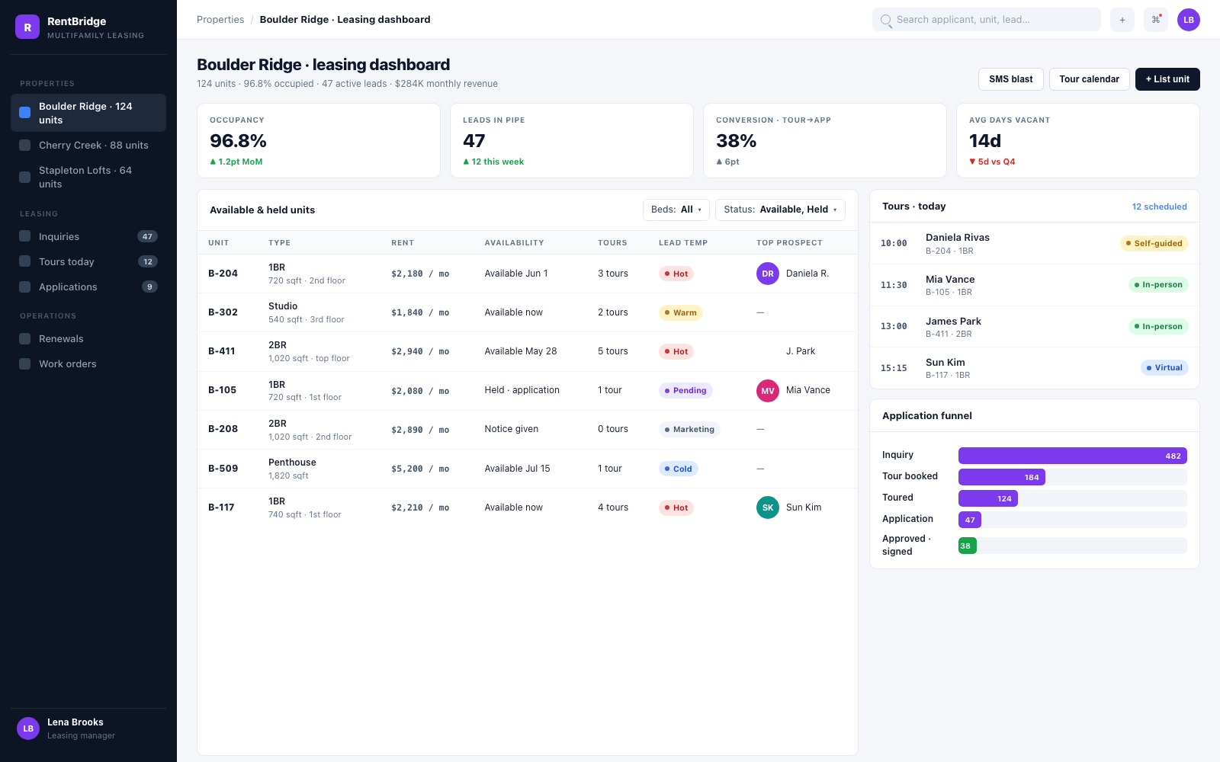The image size is (1220, 762).
Task: Expand the Status: Available, Held dropdown
Action: click(x=780, y=210)
